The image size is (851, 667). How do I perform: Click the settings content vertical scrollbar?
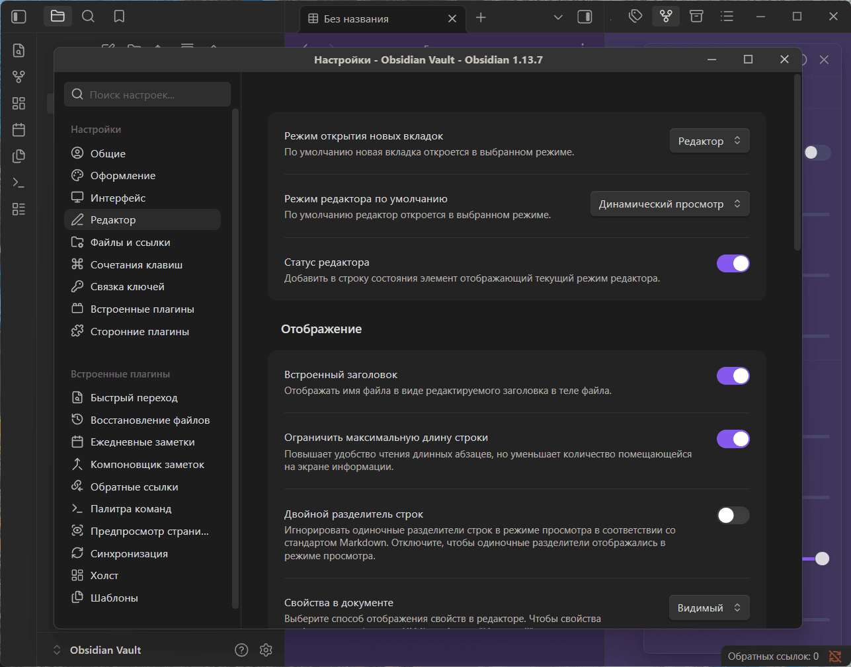click(x=797, y=163)
